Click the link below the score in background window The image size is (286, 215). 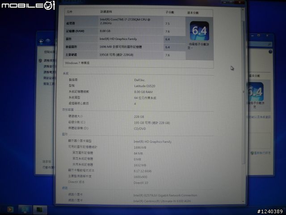[259, 117]
